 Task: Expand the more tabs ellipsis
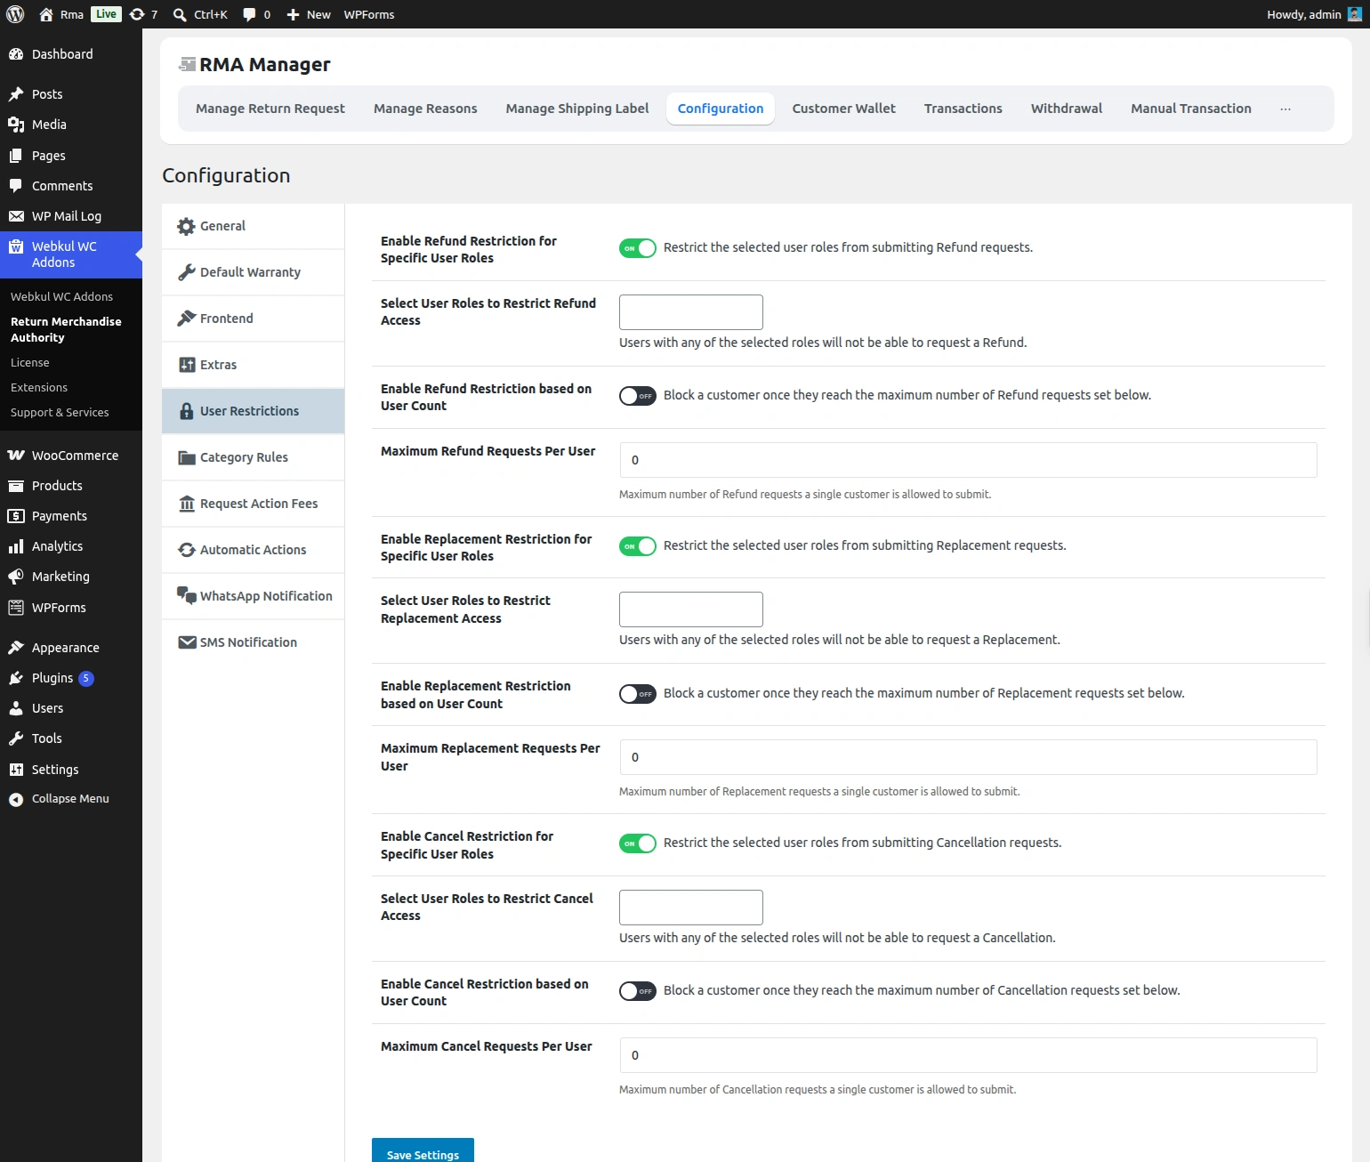point(1285,109)
